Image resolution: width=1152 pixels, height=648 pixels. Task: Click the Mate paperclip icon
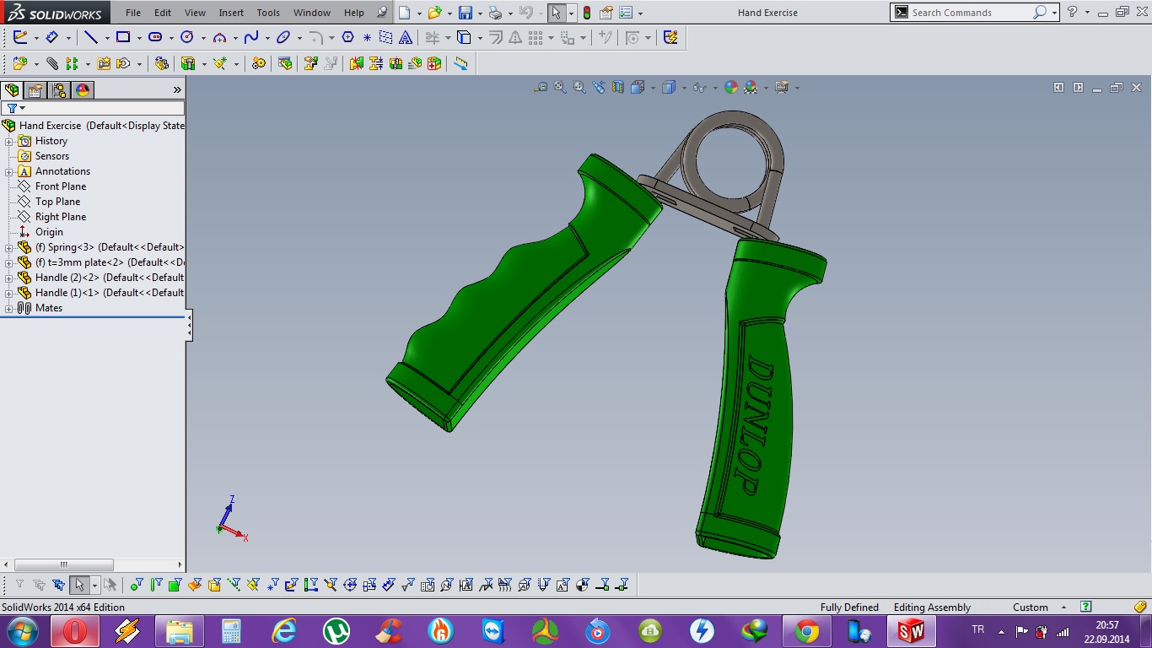point(52,63)
